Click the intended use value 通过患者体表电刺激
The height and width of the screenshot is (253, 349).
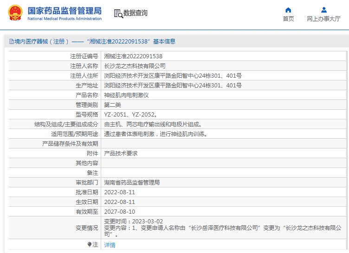pos(155,134)
